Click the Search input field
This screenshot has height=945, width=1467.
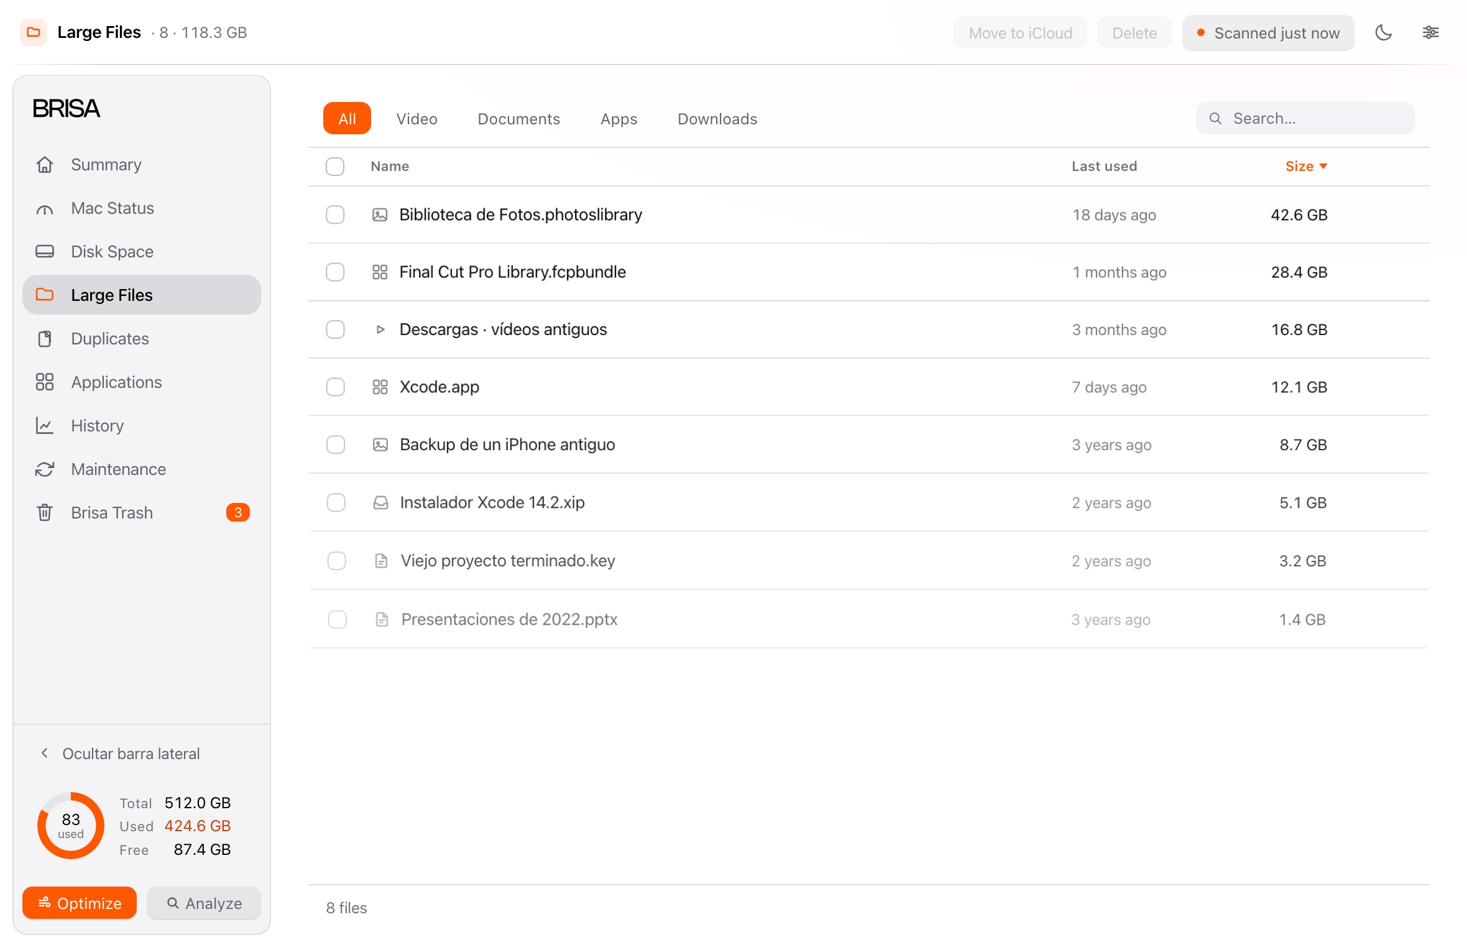click(x=1305, y=118)
